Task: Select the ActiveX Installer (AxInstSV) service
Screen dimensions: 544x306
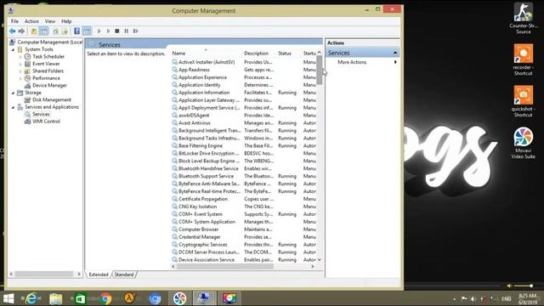Action: pos(207,62)
